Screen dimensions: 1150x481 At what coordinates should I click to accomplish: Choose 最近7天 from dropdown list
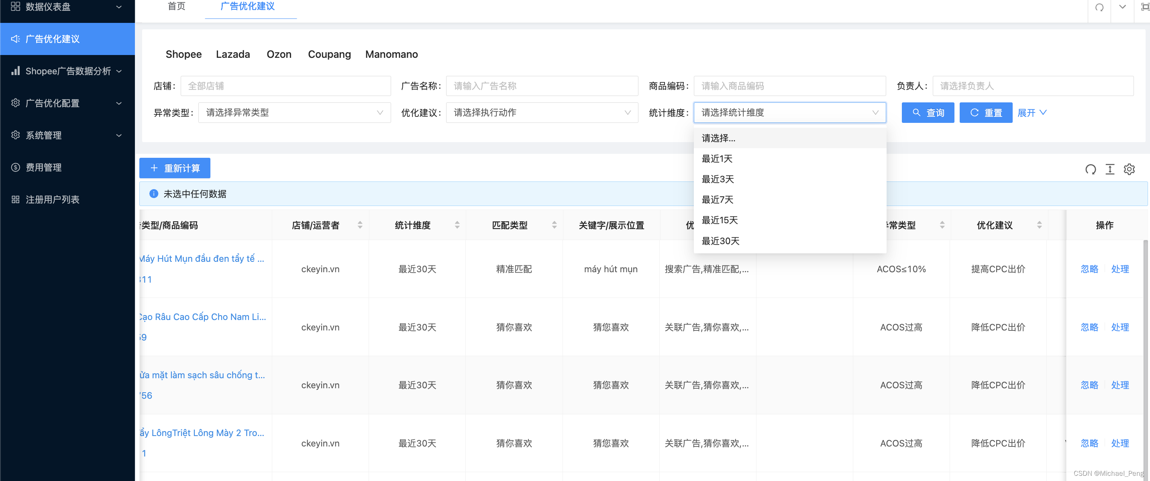[x=718, y=200]
